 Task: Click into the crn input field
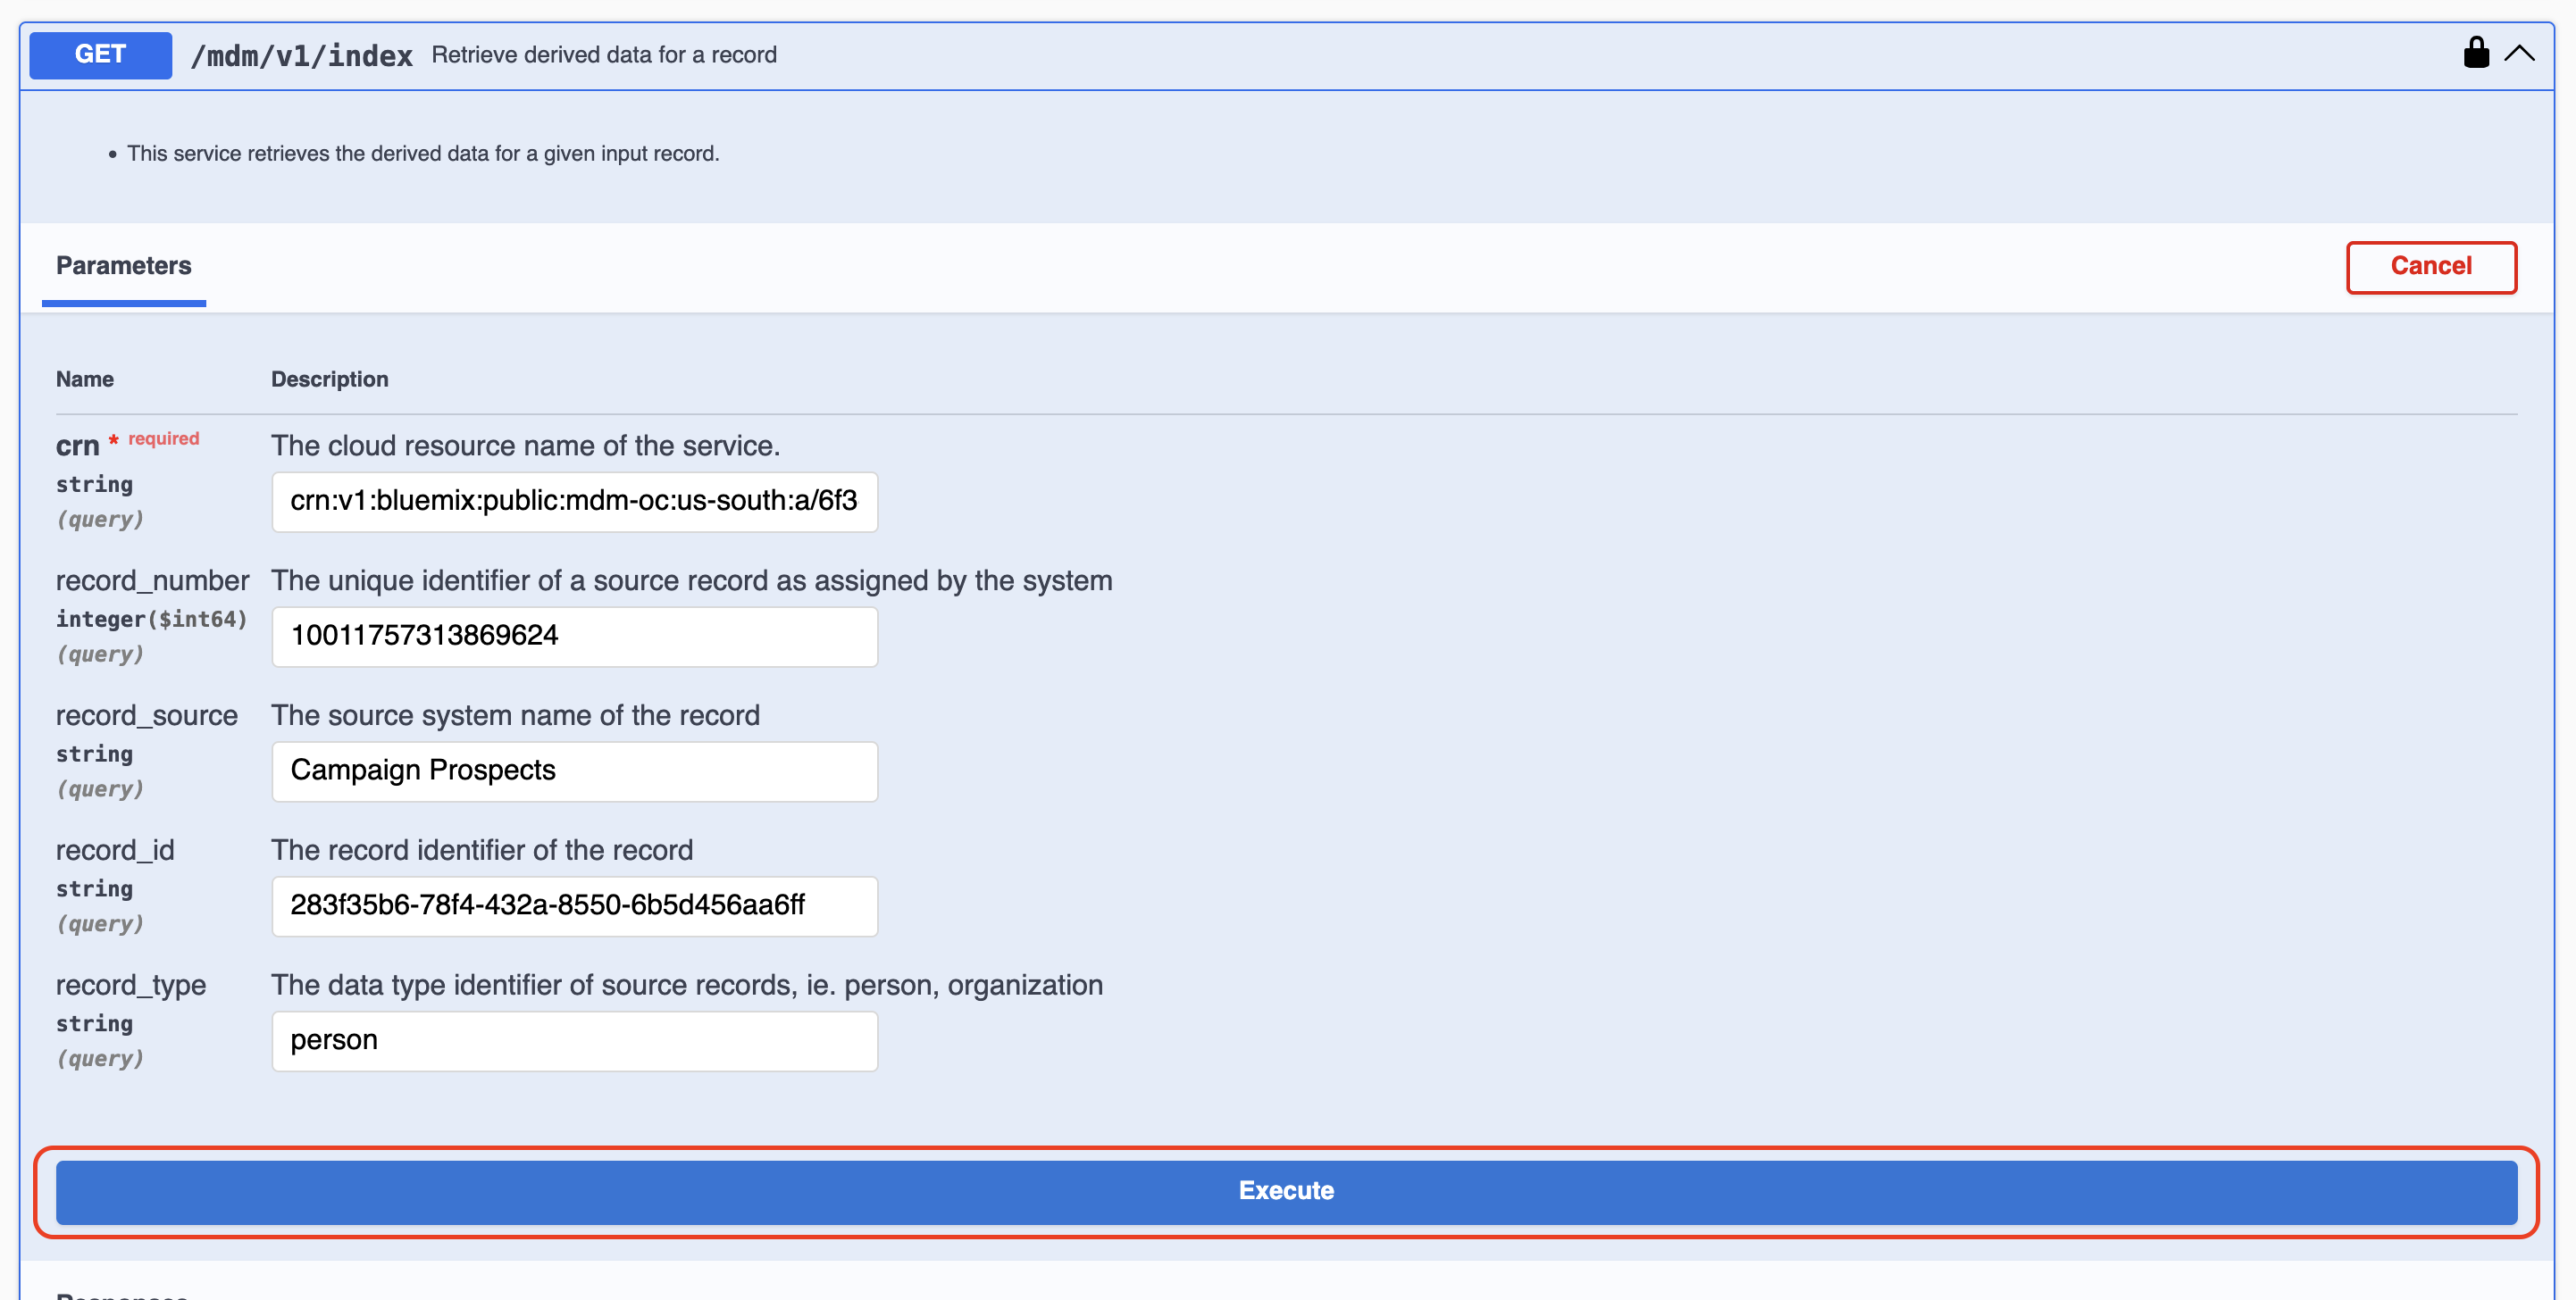pos(574,502)
